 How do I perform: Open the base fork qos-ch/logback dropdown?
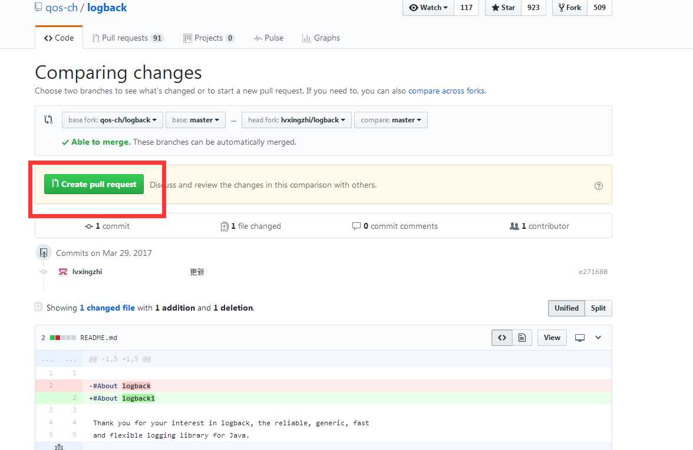(x=112, y=120)
